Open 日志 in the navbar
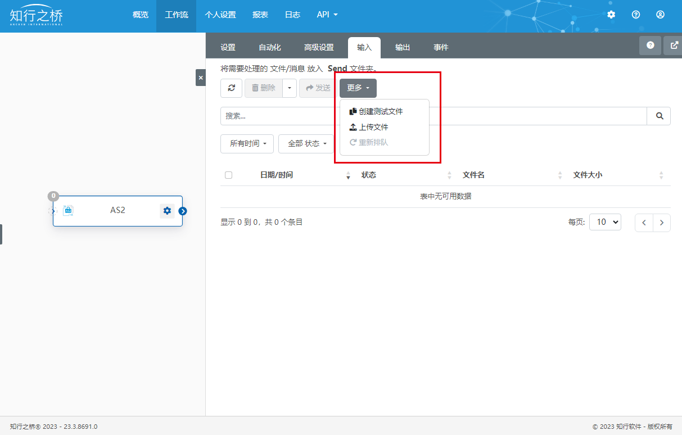The image size is (682, 435). pyautogui.click(x=292, y=15)
